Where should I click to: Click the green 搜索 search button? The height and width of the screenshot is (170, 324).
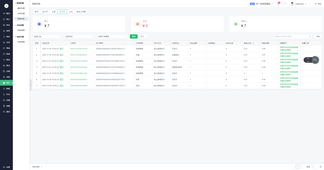coord(134,37)
